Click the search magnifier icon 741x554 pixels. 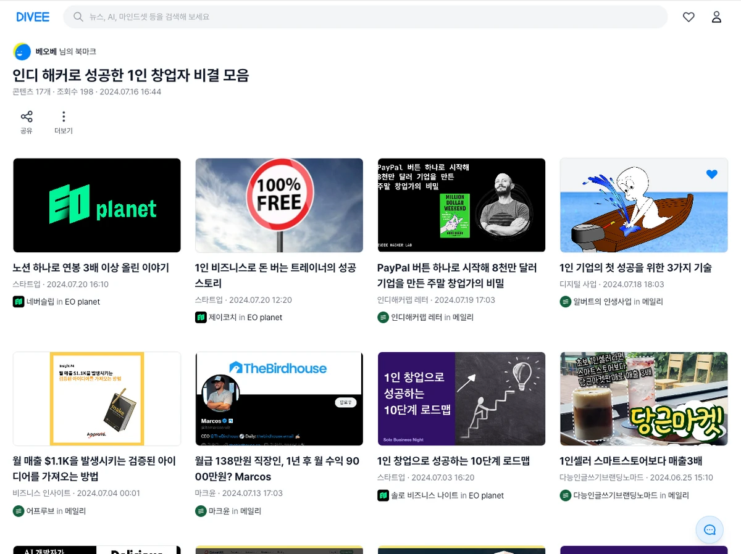click(78, 17)
